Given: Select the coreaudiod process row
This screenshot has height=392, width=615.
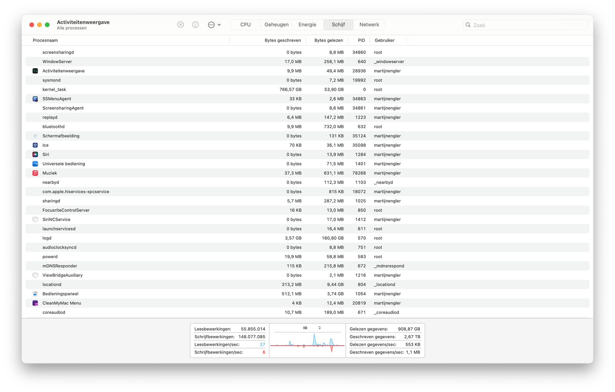Looking at the screenshot, I should coord(307,312).
